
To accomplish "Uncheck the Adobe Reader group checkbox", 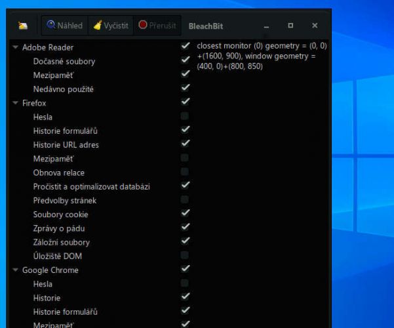I will pyautogui.click(x=186, y=46).
